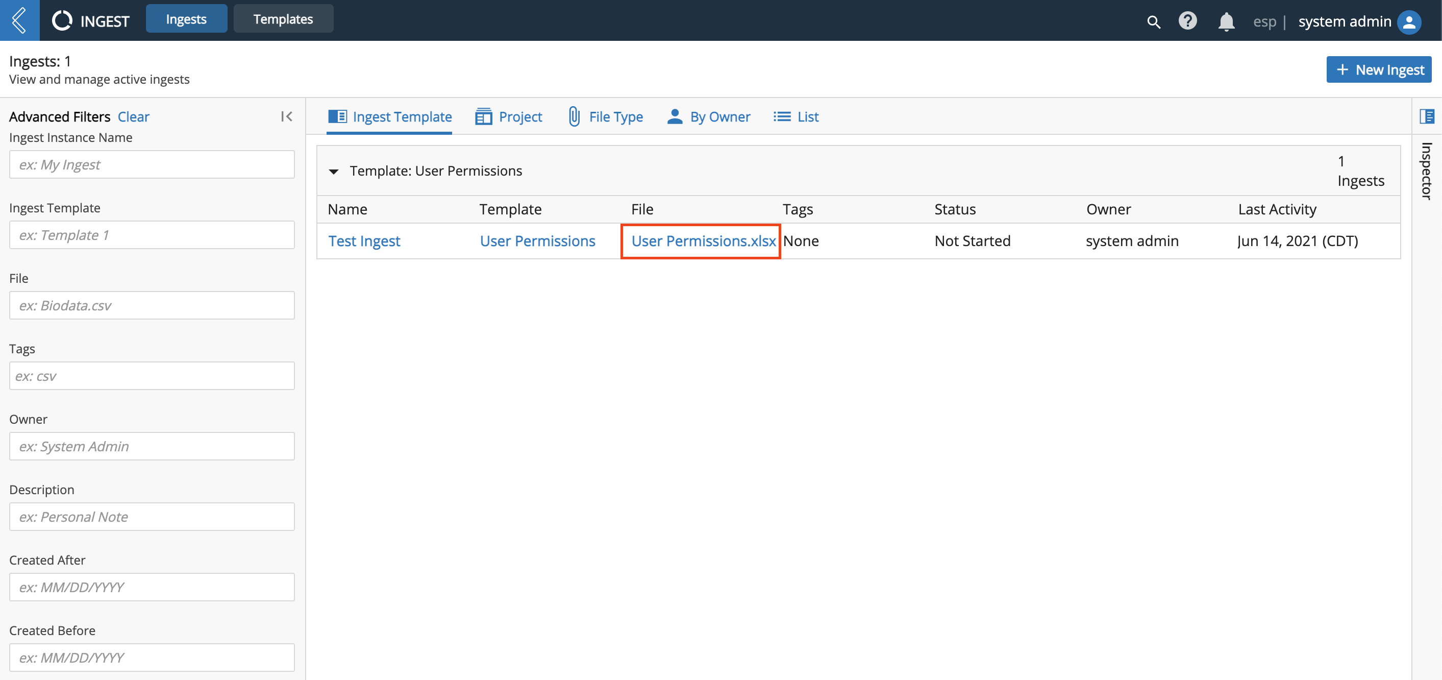Screen dimensions: 1442x680
Task: Focus the Ingest Instance Name field
Action: pyautogui.click(x=152, y=164)
